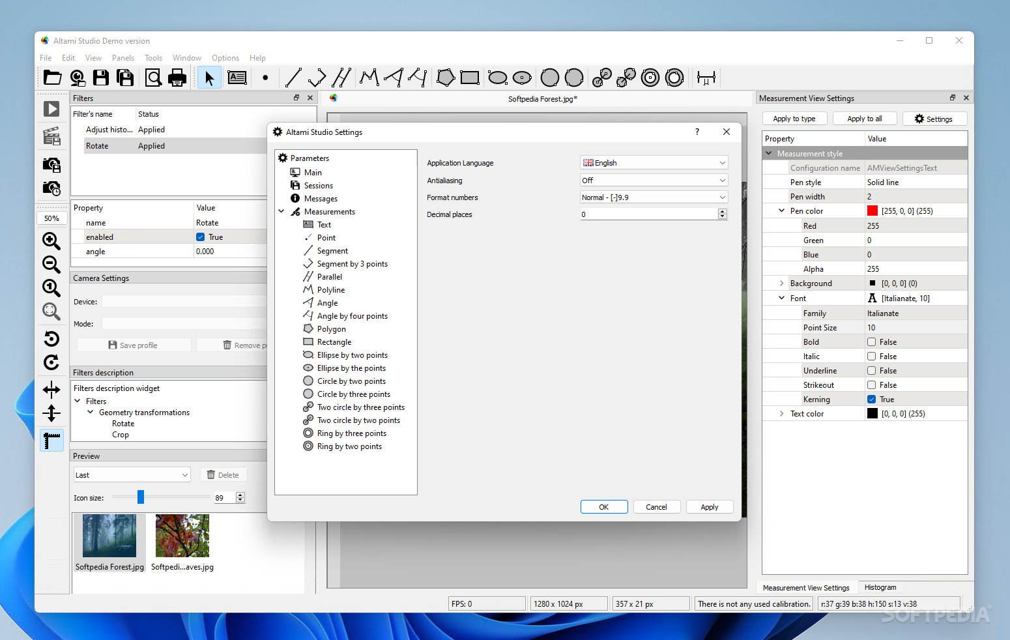Image resolution: width=1010 pixels, height=640 pixels.
Task: Switch to Measurement View Settings tab
Action: (x=806, y=588)
